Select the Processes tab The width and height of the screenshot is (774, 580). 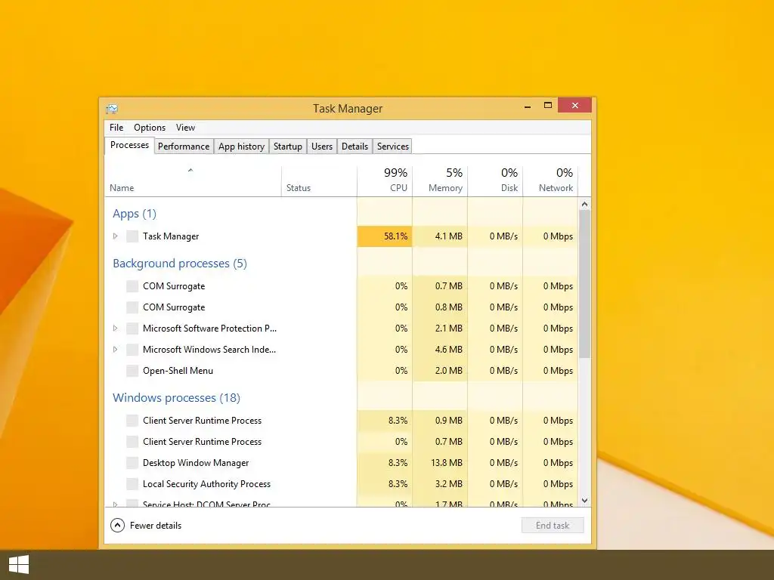(x=129, y=145)
